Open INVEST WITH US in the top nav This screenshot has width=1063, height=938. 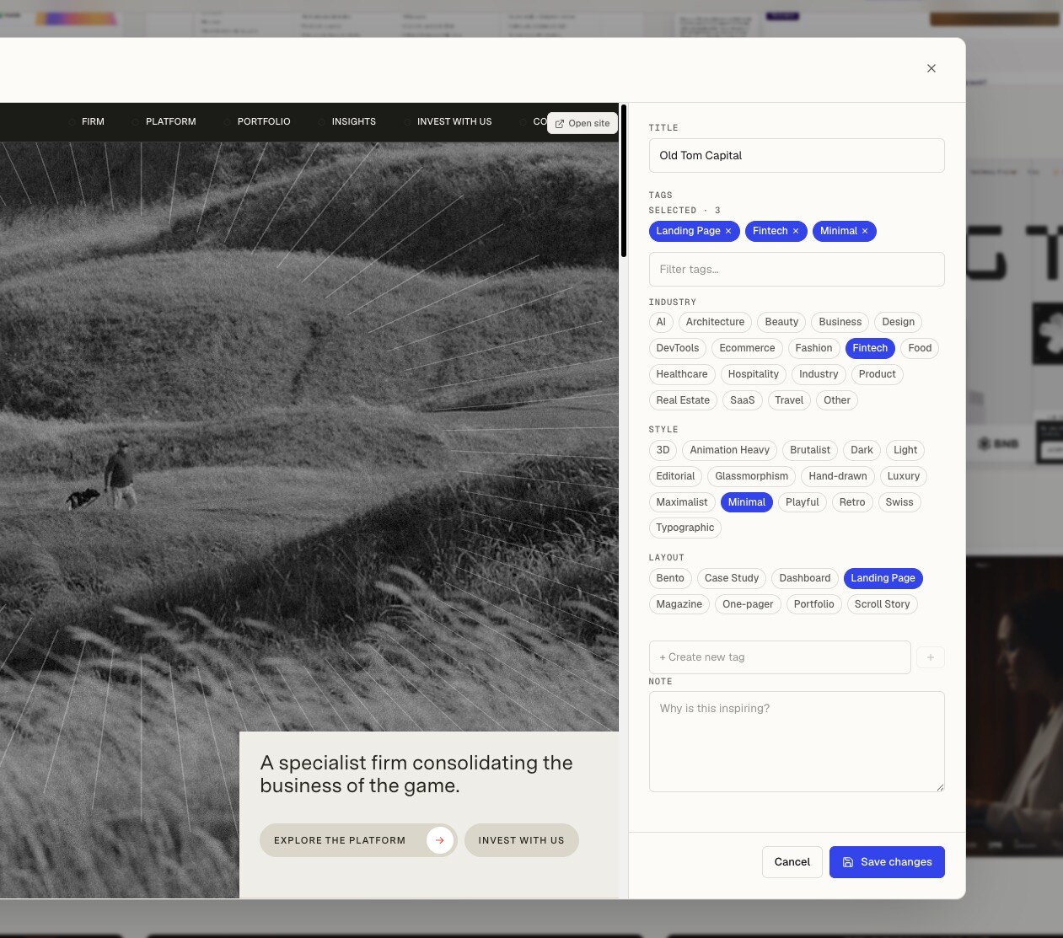454,122
